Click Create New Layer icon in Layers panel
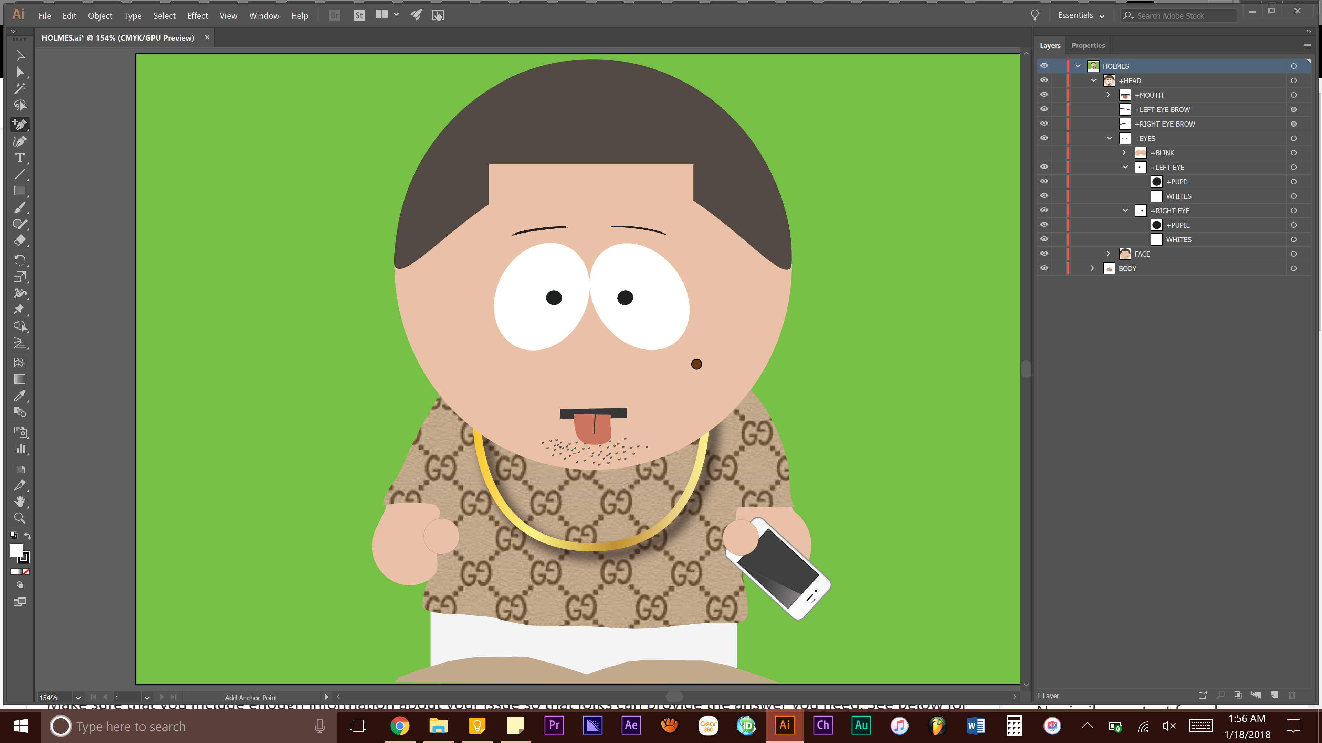Screen dimensions: 1322x743 coord(1274,695)
